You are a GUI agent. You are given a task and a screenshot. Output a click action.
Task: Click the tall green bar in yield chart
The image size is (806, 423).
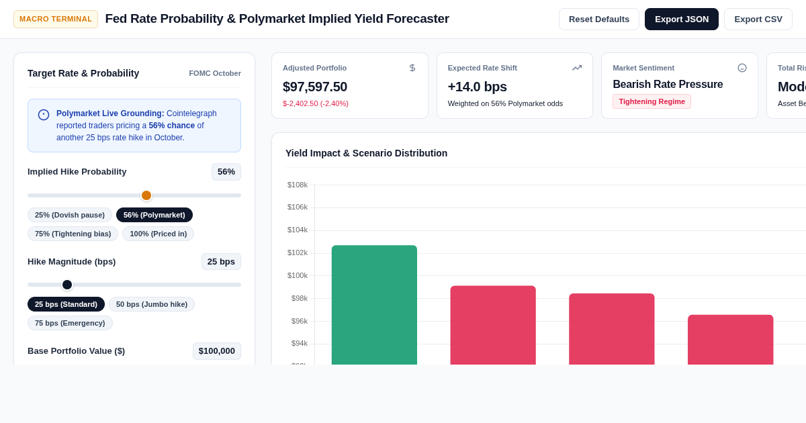[374, 305]
